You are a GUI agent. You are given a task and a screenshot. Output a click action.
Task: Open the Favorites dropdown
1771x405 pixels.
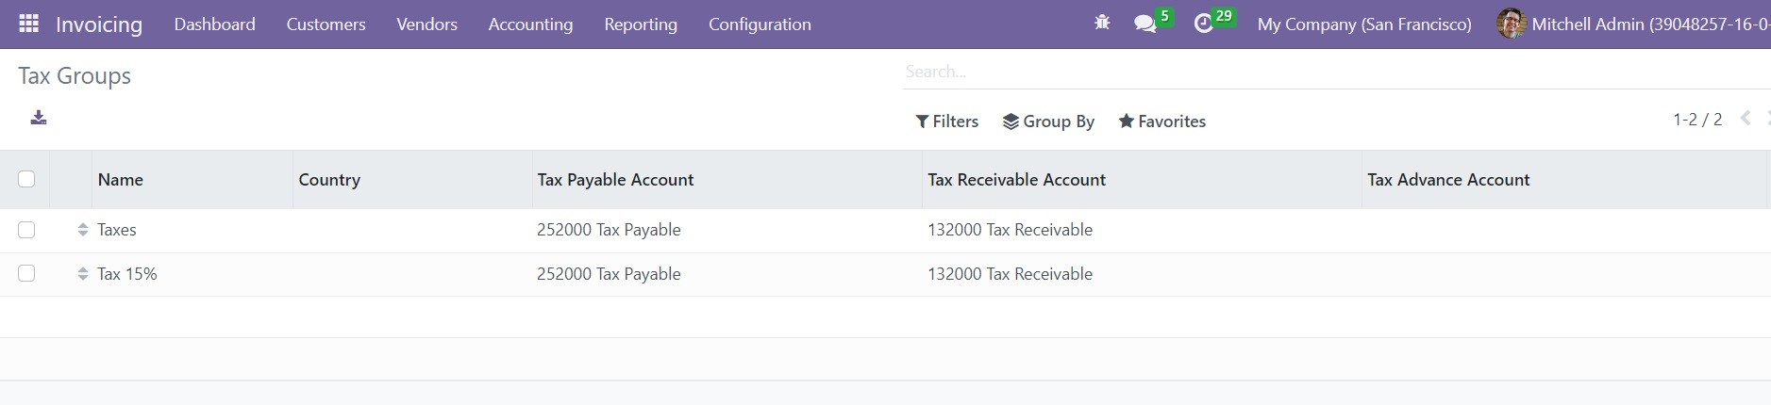click(x=1162, y=121)
